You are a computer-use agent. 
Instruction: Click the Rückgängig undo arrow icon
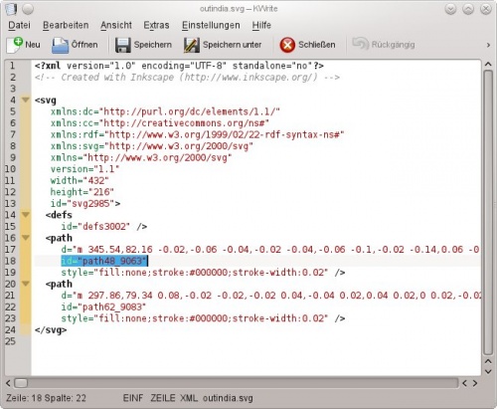coord(360,44)
